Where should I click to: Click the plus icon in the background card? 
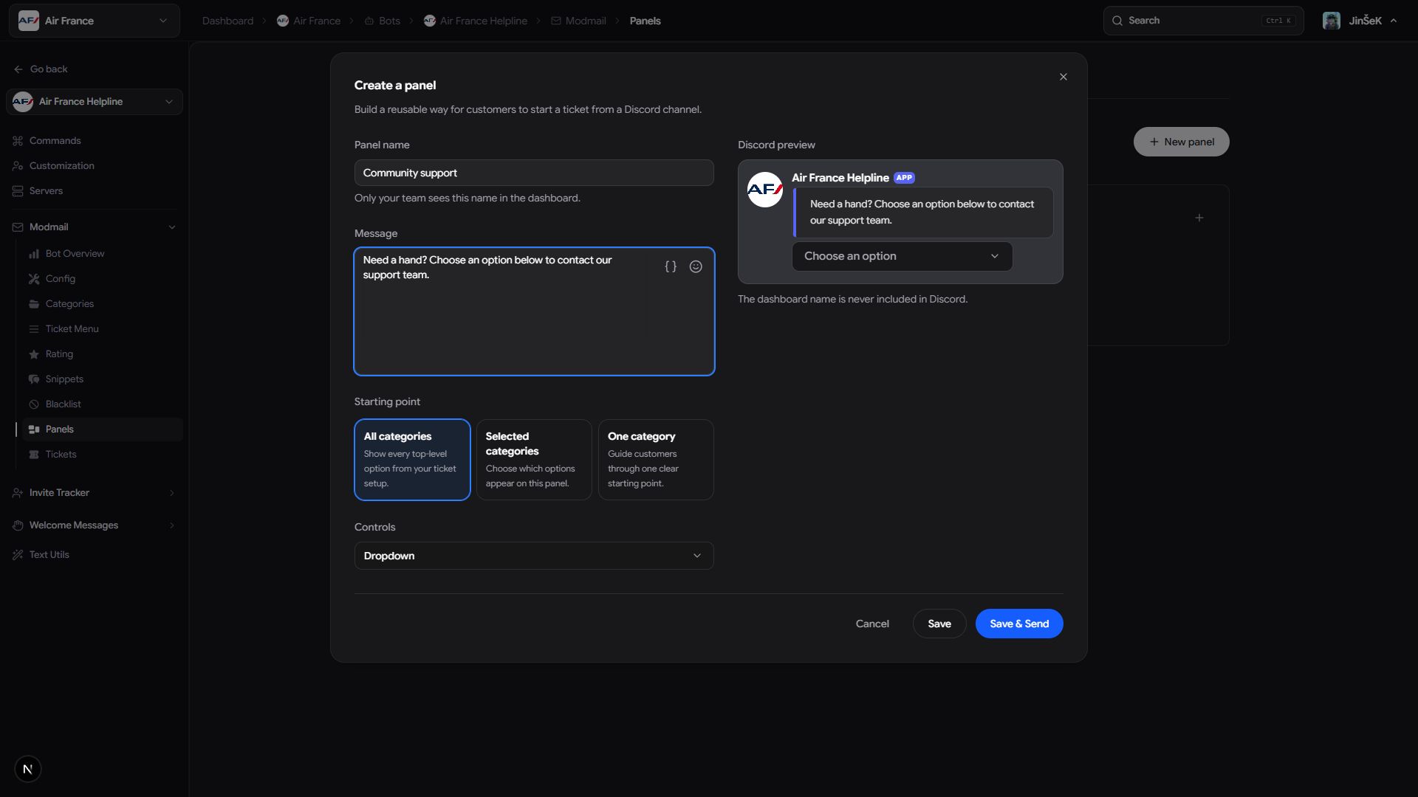(1199, 218)
